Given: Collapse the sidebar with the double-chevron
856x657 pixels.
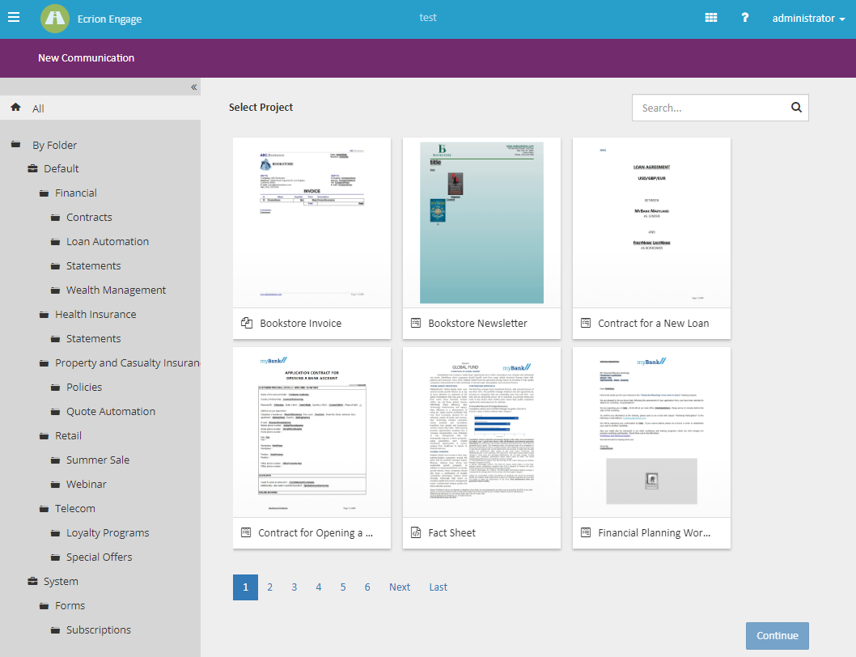Looking at the screenshot, I should (x=193, y=87).
